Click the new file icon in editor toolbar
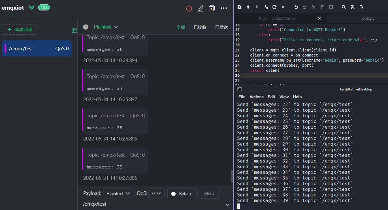 point(239,7)
